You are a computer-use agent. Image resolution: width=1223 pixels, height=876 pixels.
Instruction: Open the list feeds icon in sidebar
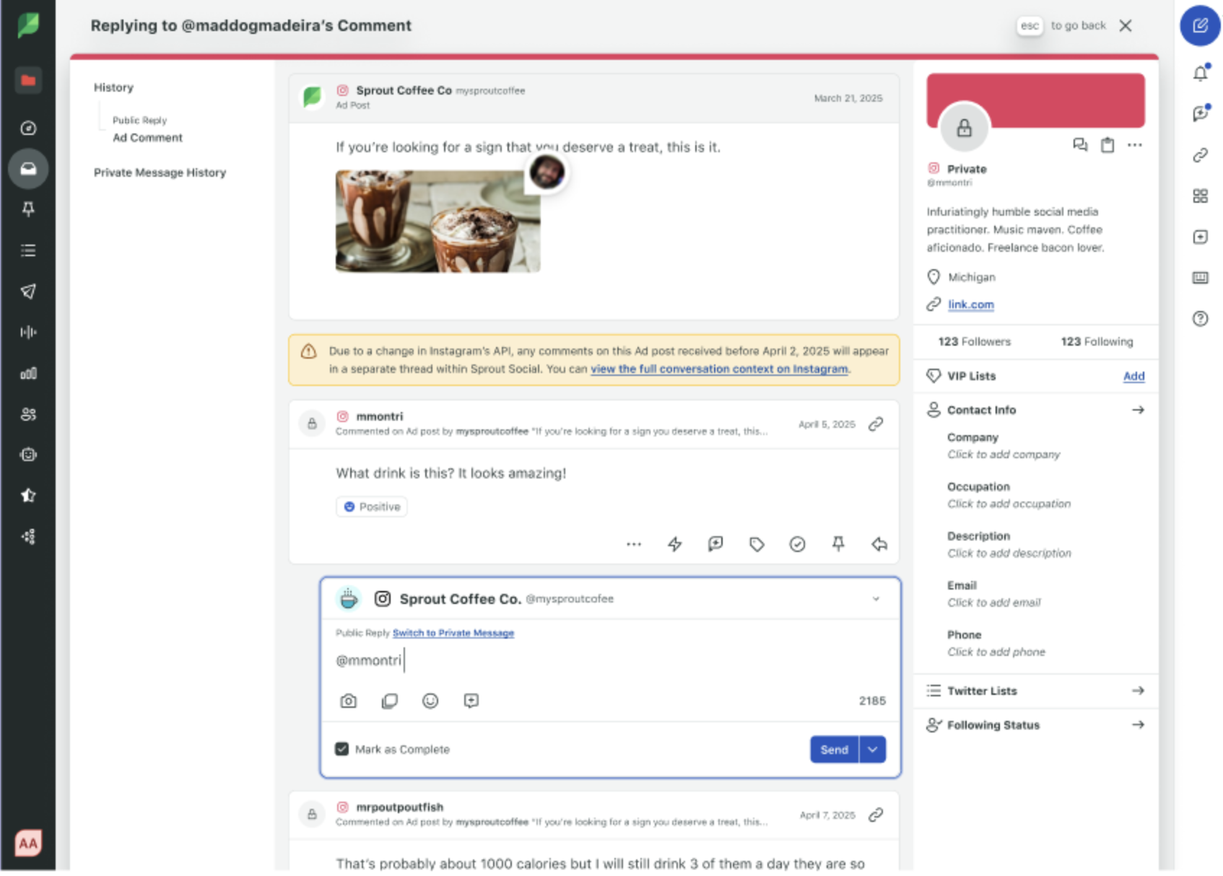[28, 250]
